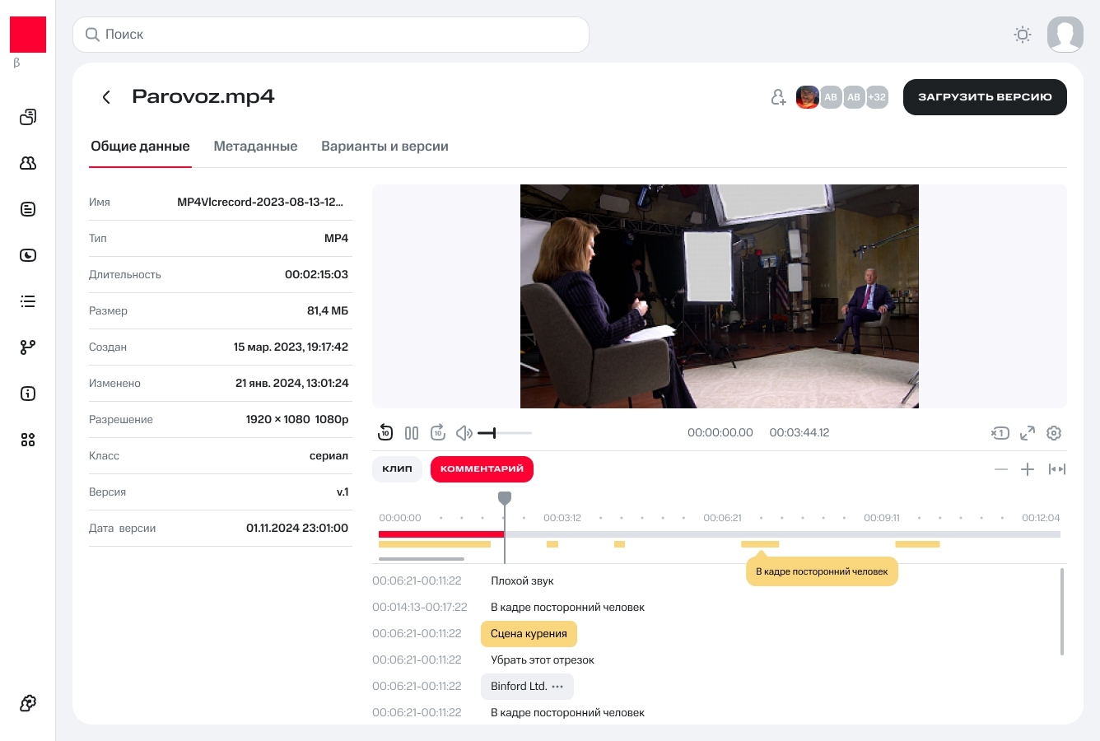The height and width of the screenshot is (741, 1100).
Task: Rewind video 10 seconds
Action: (x=385, y=433)
